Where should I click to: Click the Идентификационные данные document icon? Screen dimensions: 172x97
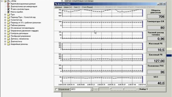click(x=8, y=4)
